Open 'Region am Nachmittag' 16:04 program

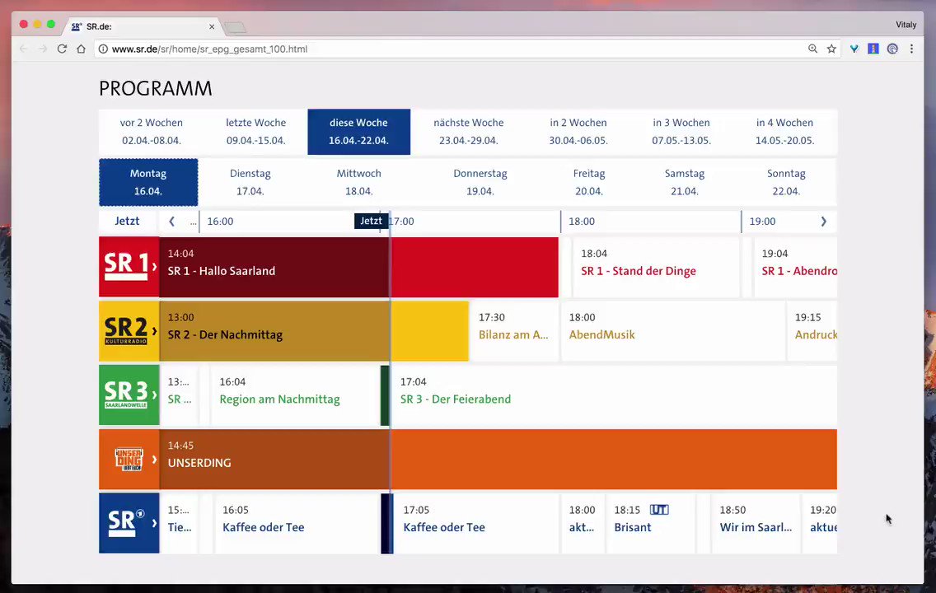(x=295, y=395)
